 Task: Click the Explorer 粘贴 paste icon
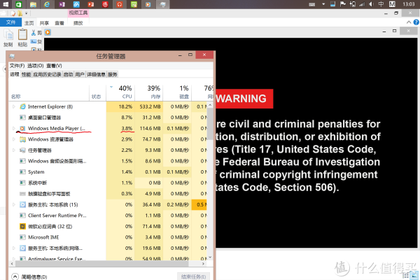click(x=22, y=38)
